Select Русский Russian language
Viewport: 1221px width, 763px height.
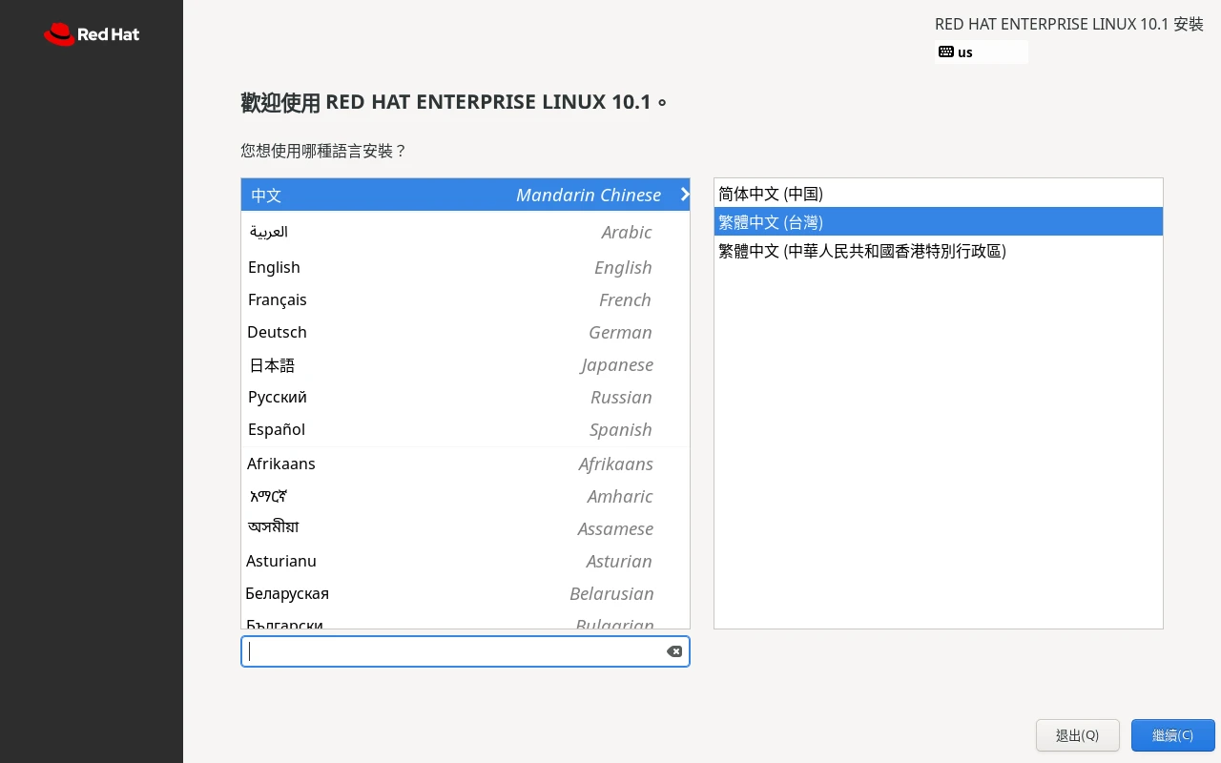(x=382, y=397)
